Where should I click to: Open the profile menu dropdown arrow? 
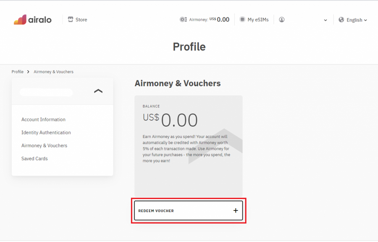point(325,20)
